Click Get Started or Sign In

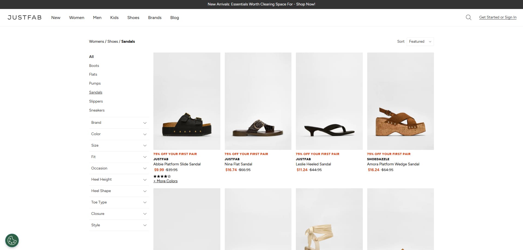tap(498, 17)
